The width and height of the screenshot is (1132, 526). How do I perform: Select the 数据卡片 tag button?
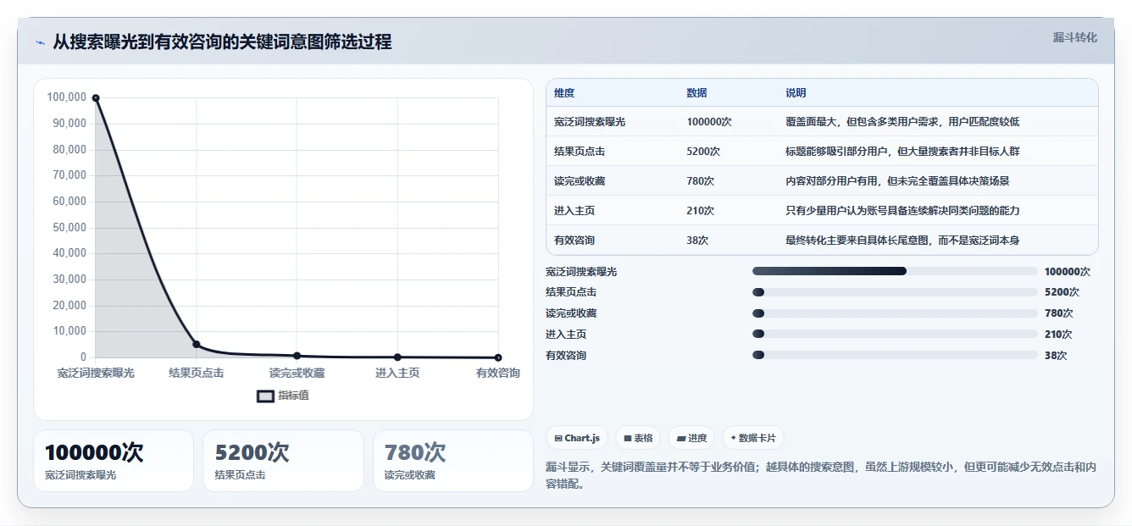(753, 438)
